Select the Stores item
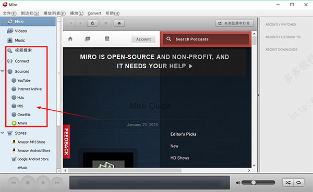The height and width of the screenshot is (192, 313). (20, 133)
